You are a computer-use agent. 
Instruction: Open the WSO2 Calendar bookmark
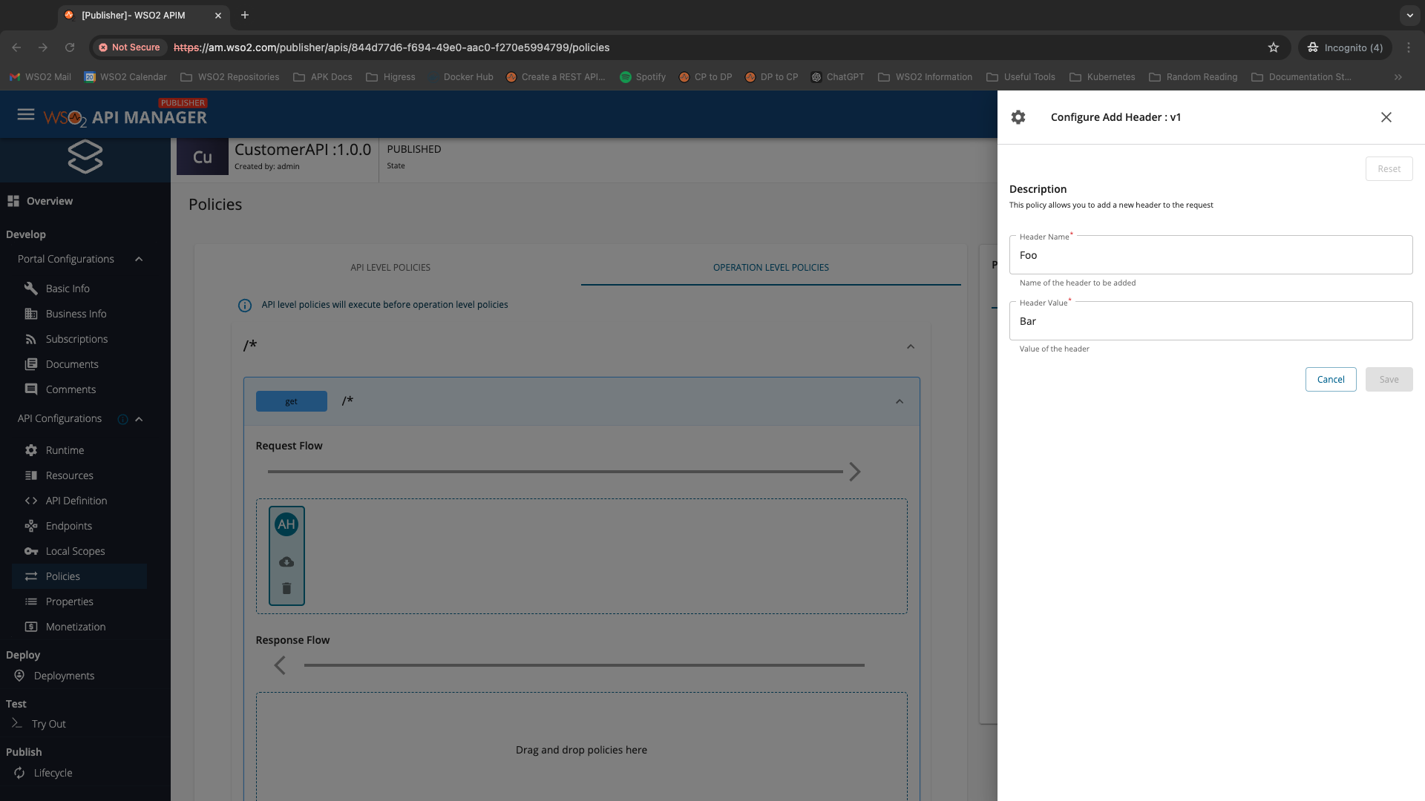(x=125, y=77)
